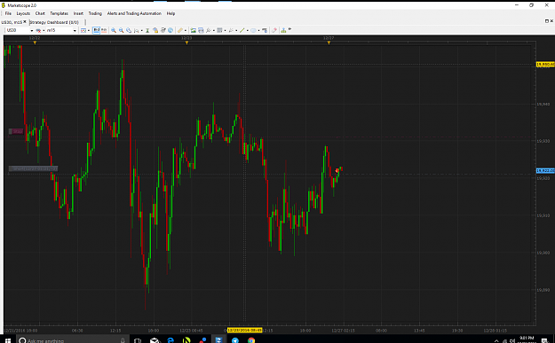Open the Templates menu
Image resolution: width=555 pixels, height=343 pixels.
(59, 13)
